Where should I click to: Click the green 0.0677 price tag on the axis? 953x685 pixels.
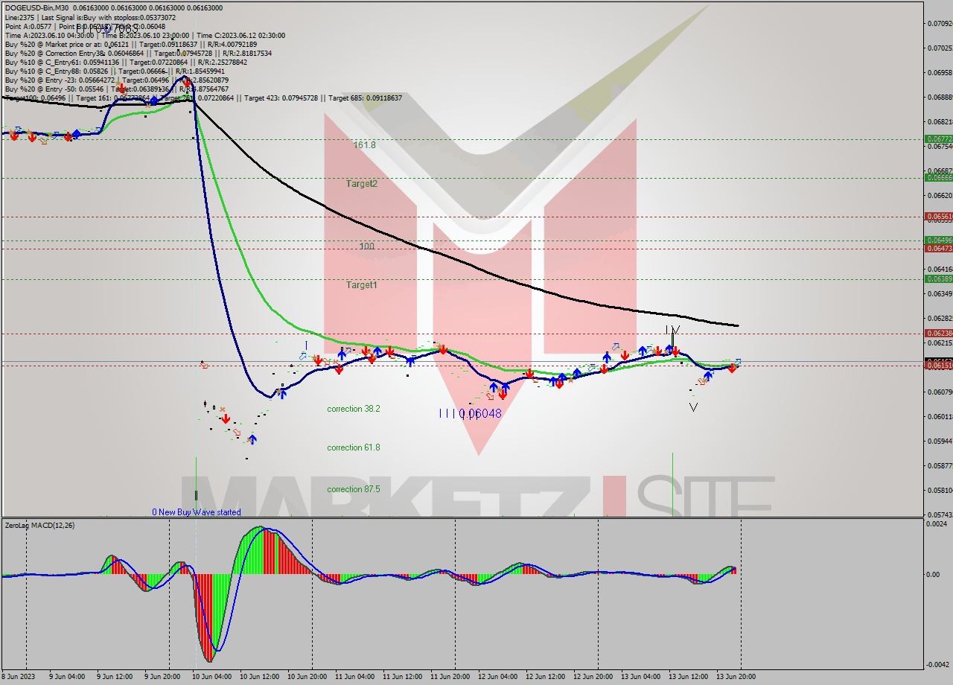click(x=938, y=138)
